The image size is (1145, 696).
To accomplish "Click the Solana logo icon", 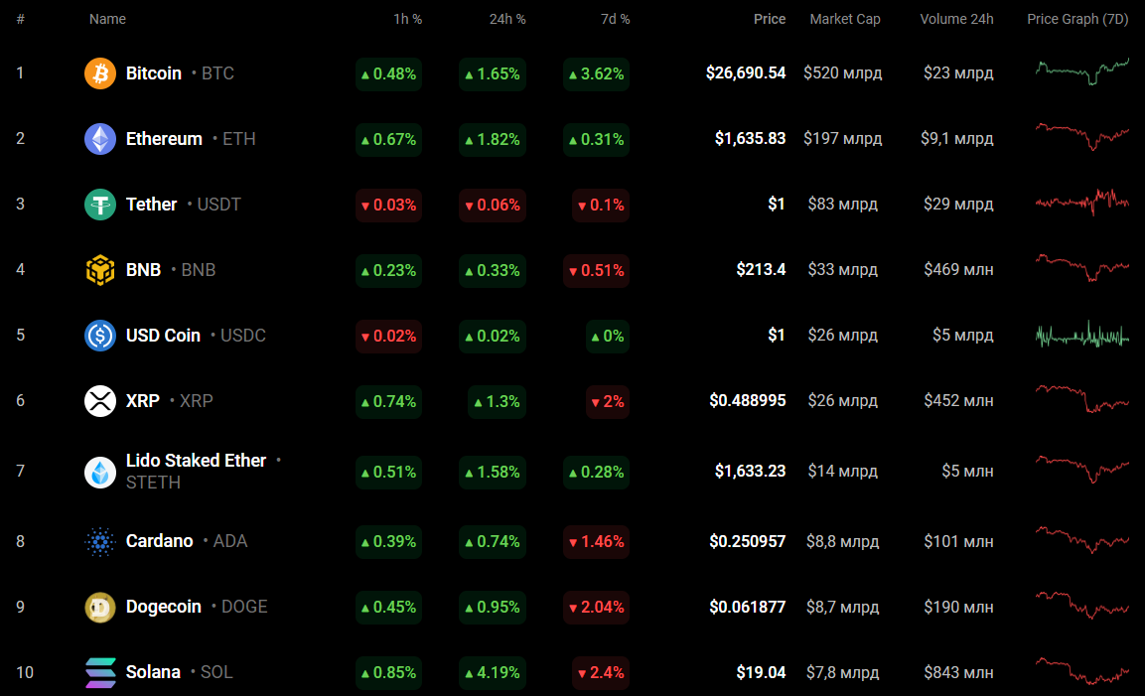I will [x=100, y=672].
